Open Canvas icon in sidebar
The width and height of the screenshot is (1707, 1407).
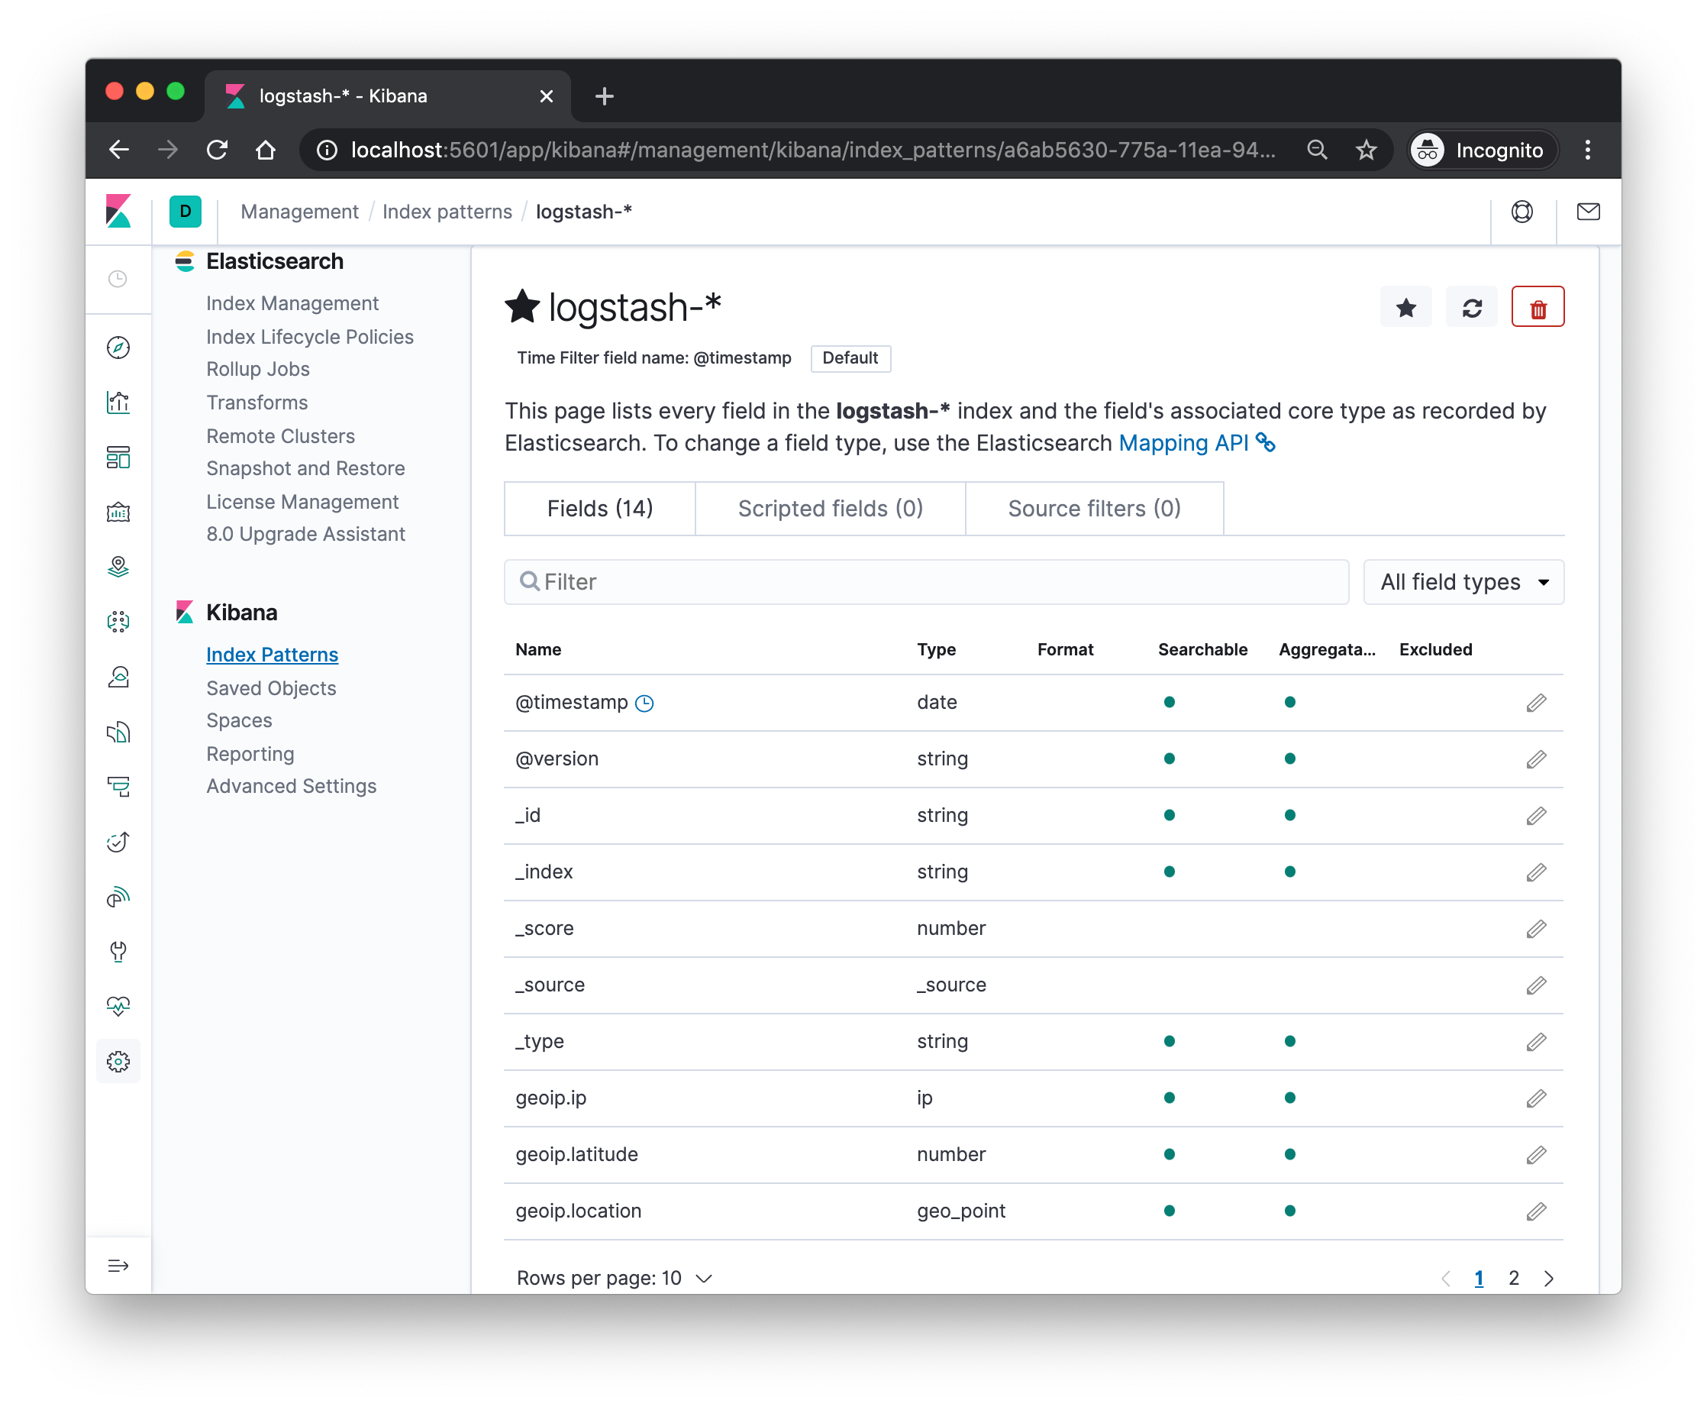tap(118, 513)
